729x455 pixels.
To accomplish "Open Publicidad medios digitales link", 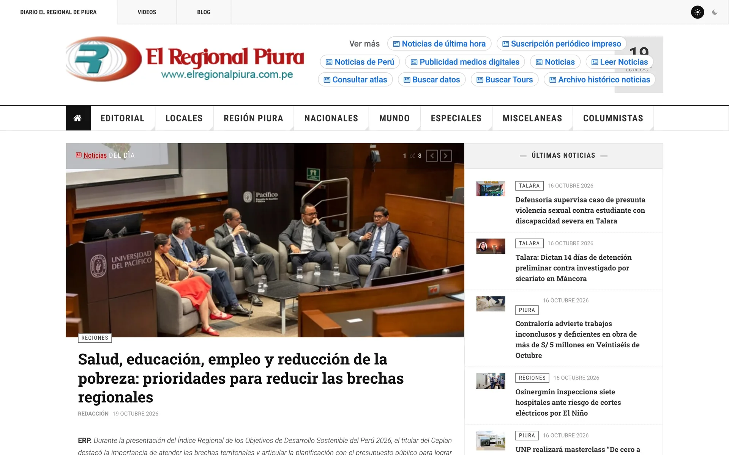I will (465, 62).
